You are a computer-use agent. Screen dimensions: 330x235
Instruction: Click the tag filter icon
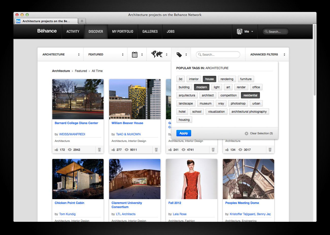tap(179, 54)
